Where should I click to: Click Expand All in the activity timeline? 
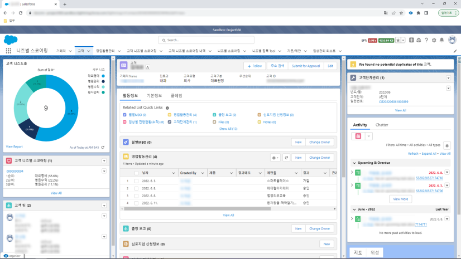click(x=429, y=154)
